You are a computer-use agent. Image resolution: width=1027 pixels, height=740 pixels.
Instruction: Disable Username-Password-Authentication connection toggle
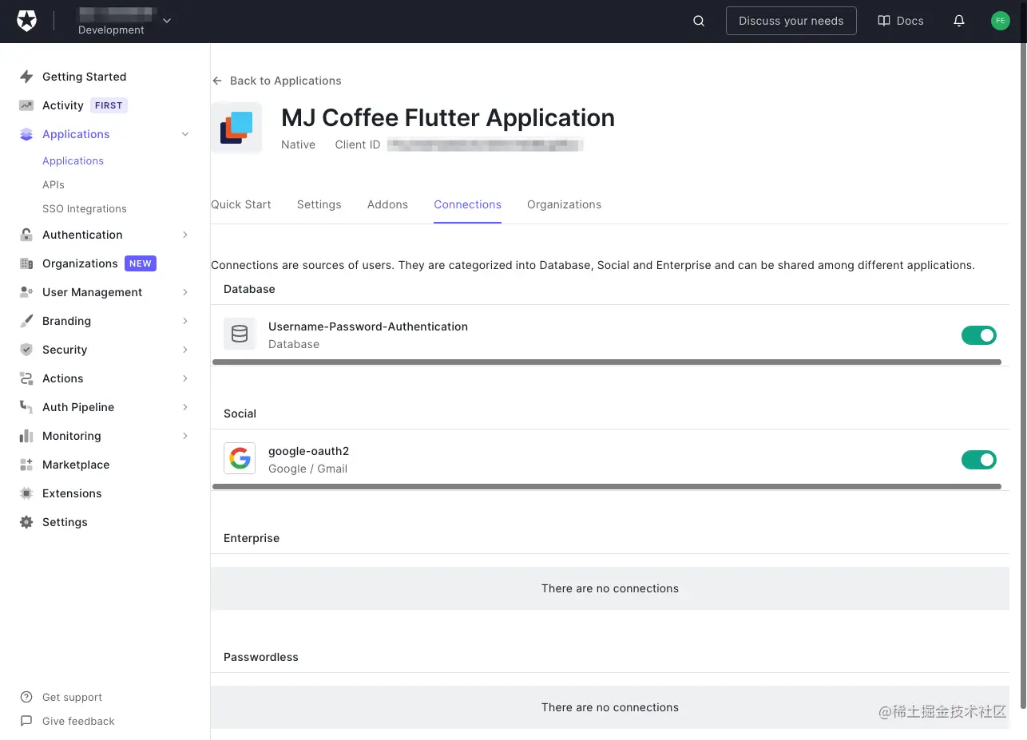979,335
